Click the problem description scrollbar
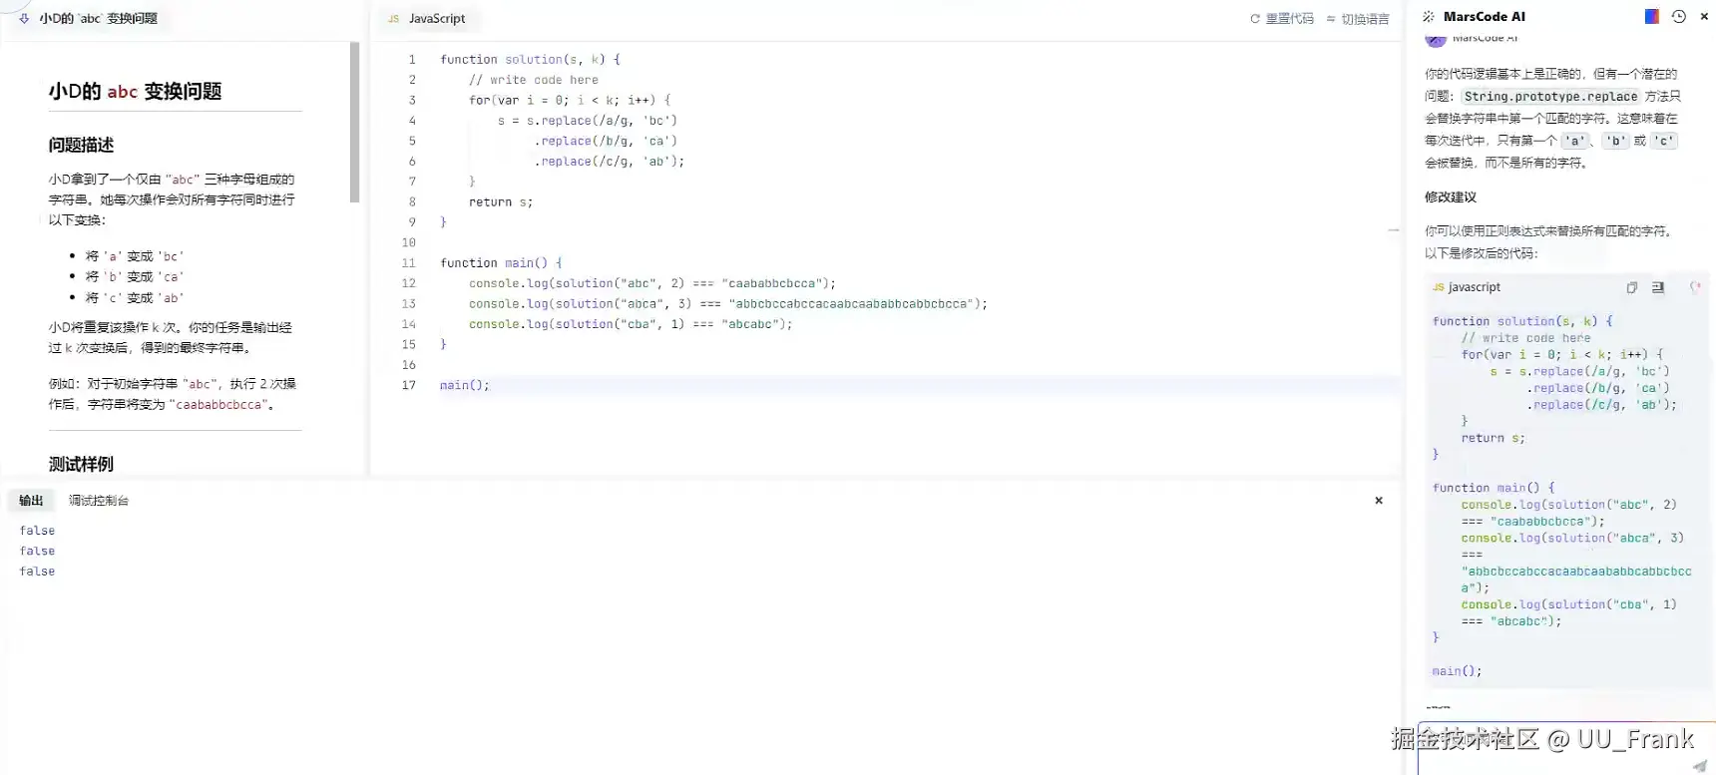Image resolution: width=1716 pixels, height=775 pixels. tap(354, 122)
